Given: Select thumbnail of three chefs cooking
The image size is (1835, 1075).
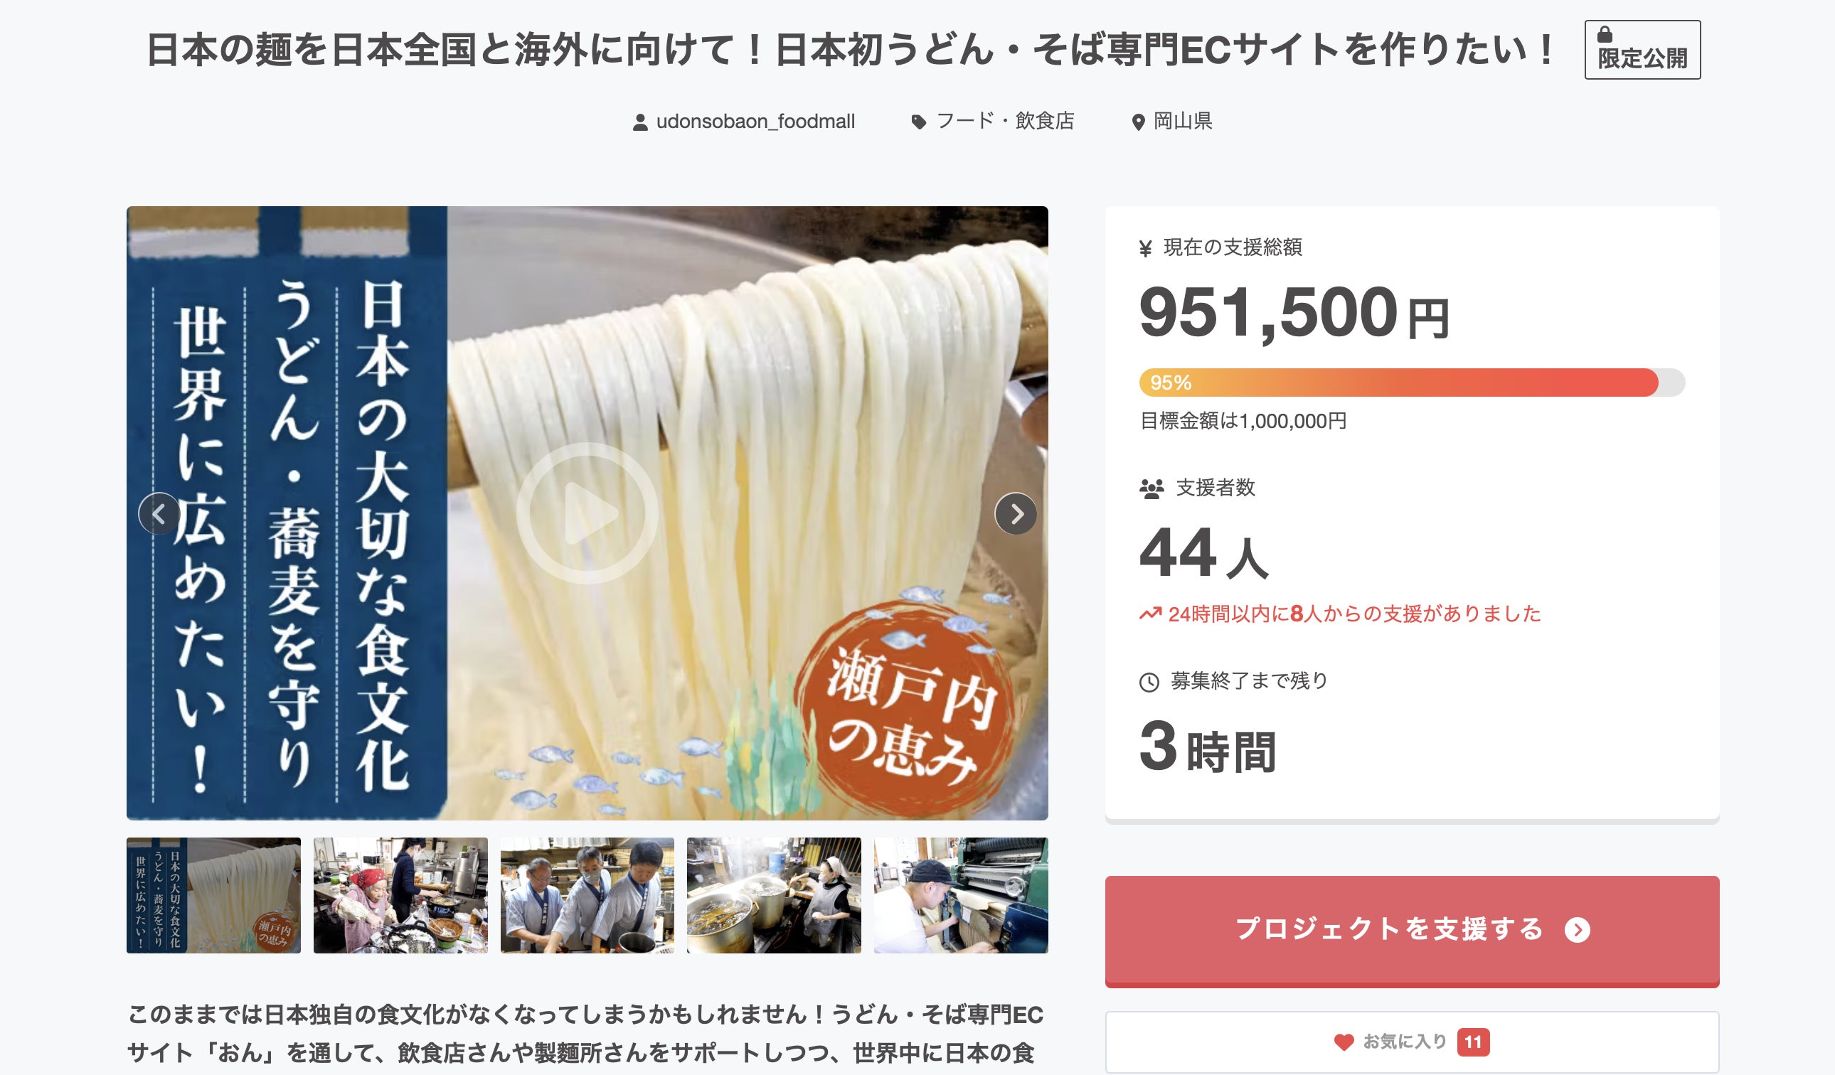Looking at the screenshot, I should click(x=587, y=895).
